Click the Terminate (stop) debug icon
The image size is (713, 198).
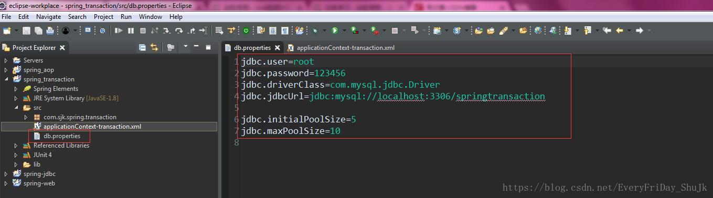pyautogui.click(x=143, y=30)
